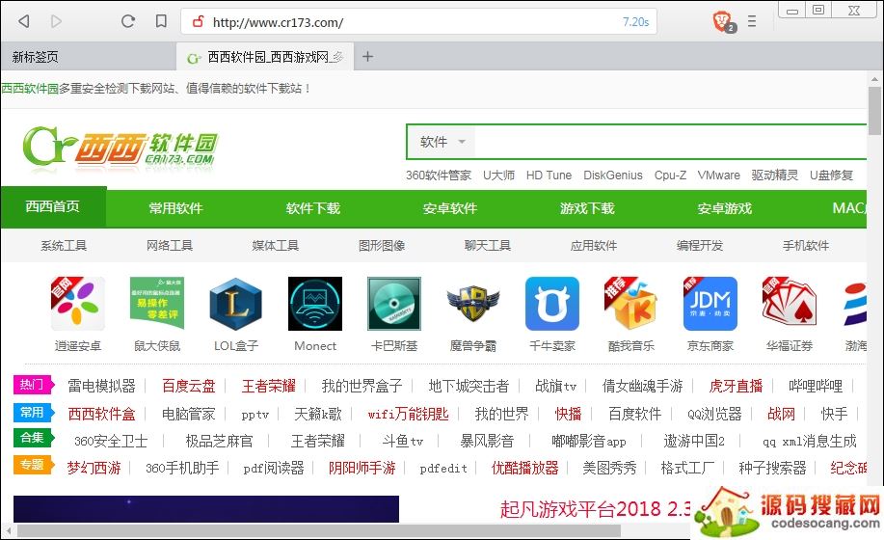Open the 酷我音乐 app icon
This screenshot has height=540, width=884.
(x=631, y=304)
